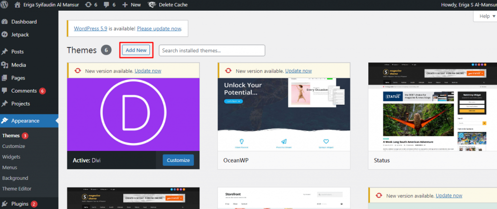Click the Status theme name label

(382, 160)
